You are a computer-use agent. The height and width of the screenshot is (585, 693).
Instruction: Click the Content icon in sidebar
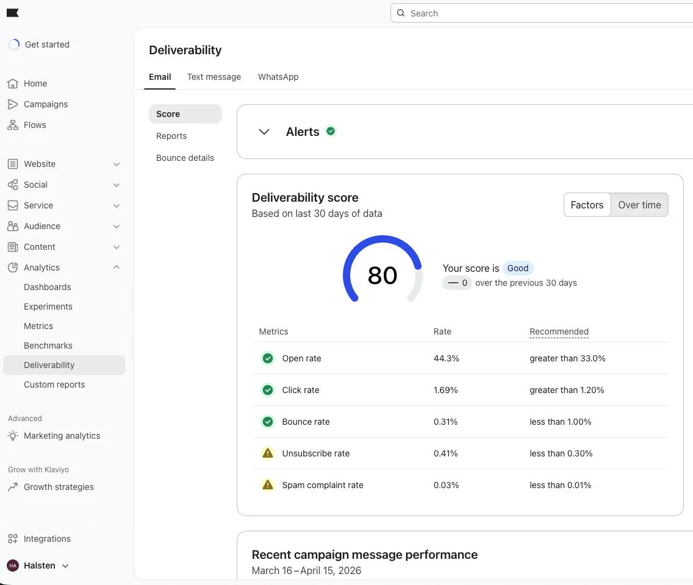[x=13, y=247]
